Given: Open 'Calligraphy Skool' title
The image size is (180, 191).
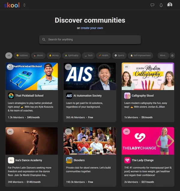Looking at the screenshot, I should point(142,96).
